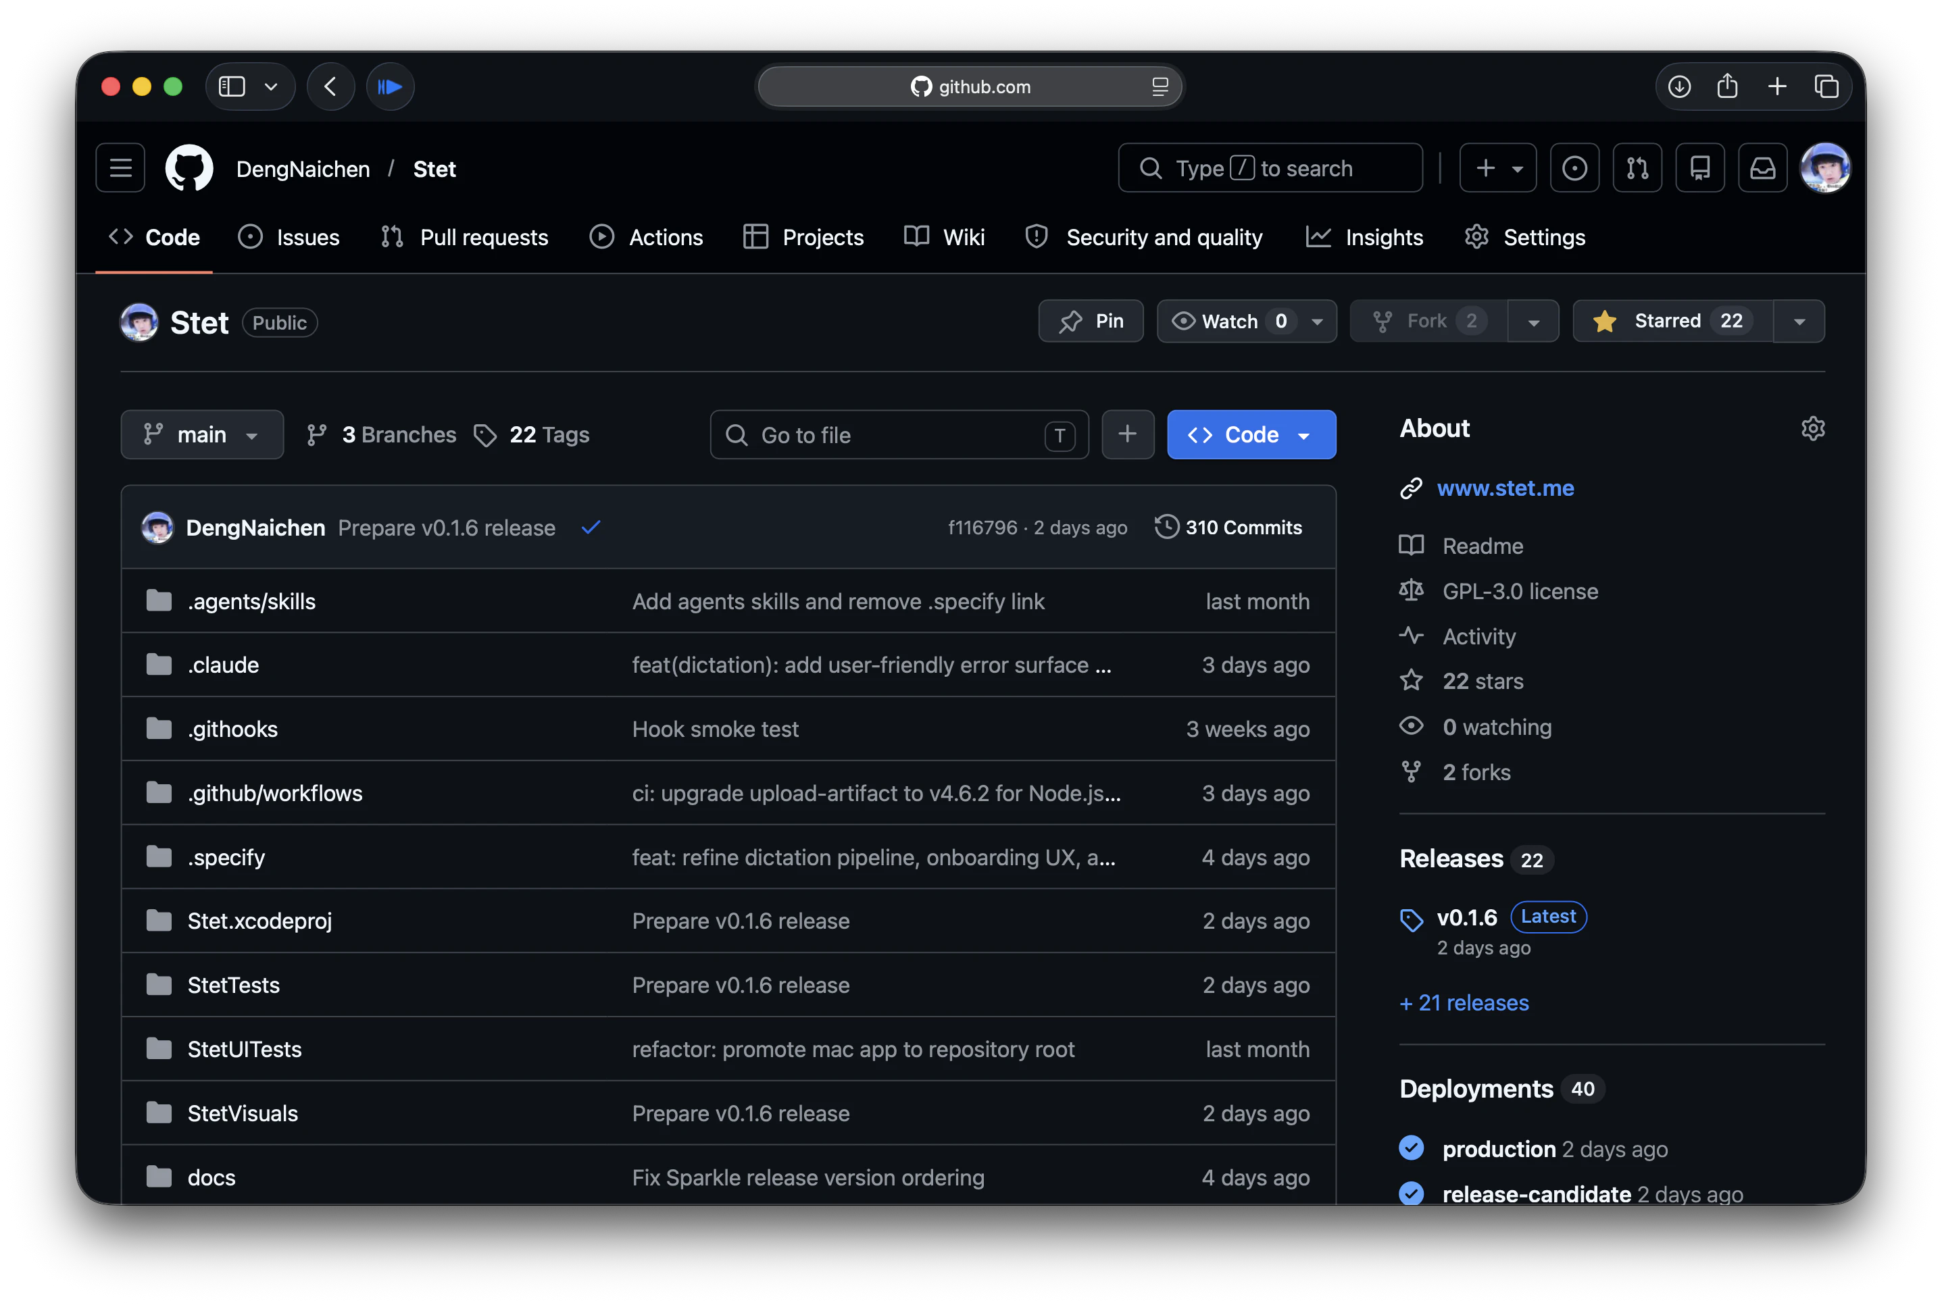Click the GitHub Octocat logo
The image size is (1942, 1305).
(x=189, y=168)
